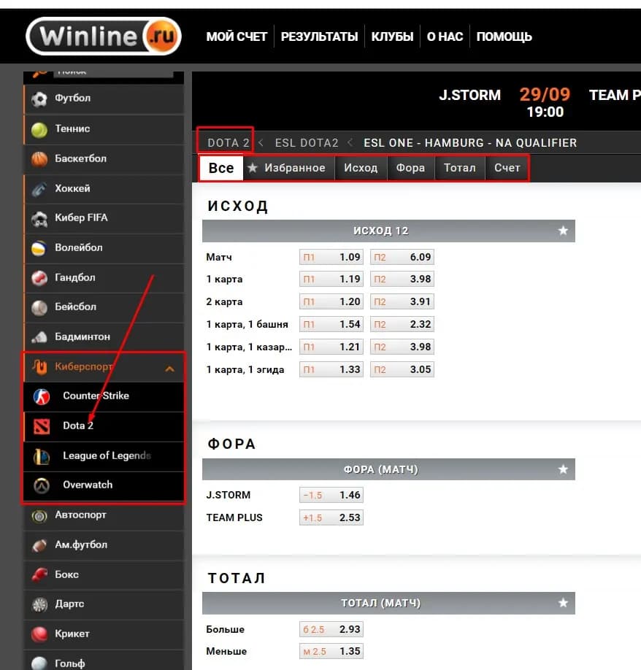Click the Counter-Strike game icon
Screen dimensions: 641x670
(42, 396)
